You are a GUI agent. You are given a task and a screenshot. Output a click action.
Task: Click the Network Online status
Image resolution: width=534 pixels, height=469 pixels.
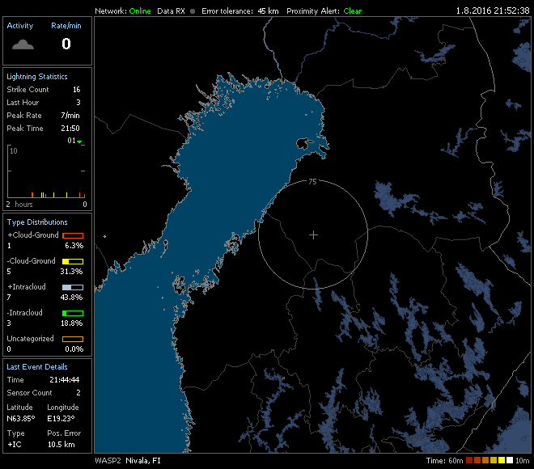(140, 11)
